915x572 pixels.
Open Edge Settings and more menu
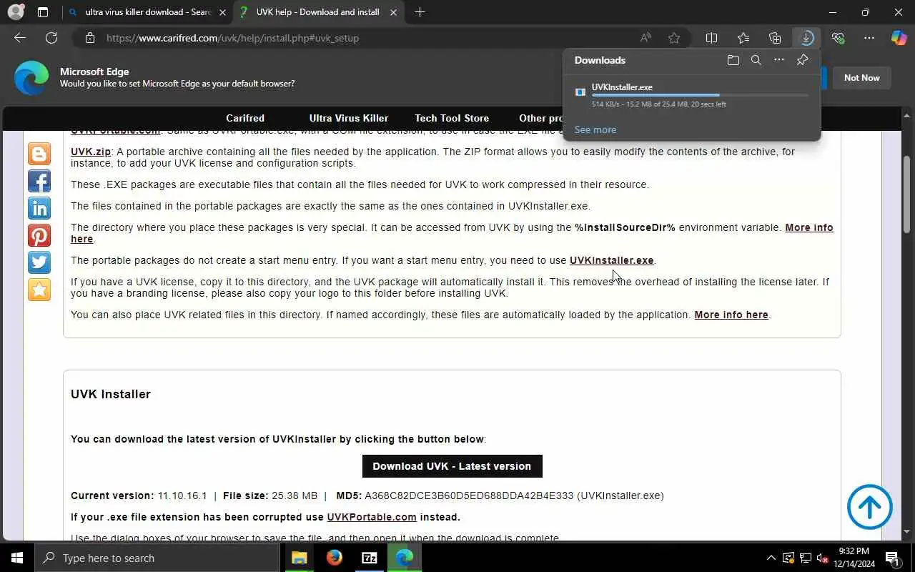(869, 38)
